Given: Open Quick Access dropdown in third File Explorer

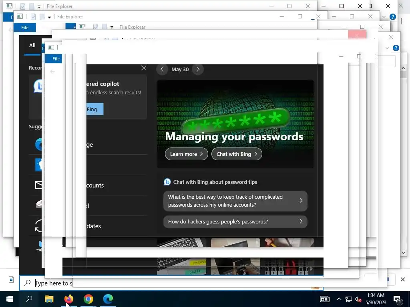Looking at the screenshot, I should pos(112,27).
